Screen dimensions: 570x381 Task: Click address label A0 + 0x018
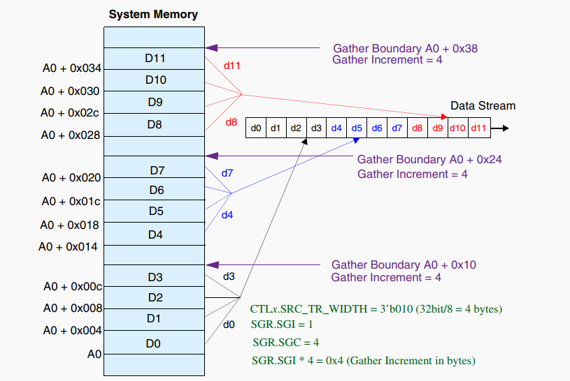click(x=69, y=225)
